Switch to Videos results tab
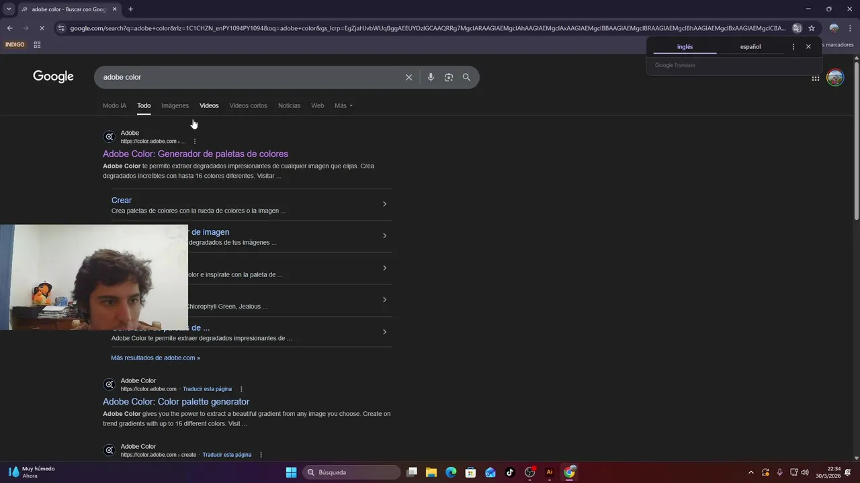 pos(209,105)
